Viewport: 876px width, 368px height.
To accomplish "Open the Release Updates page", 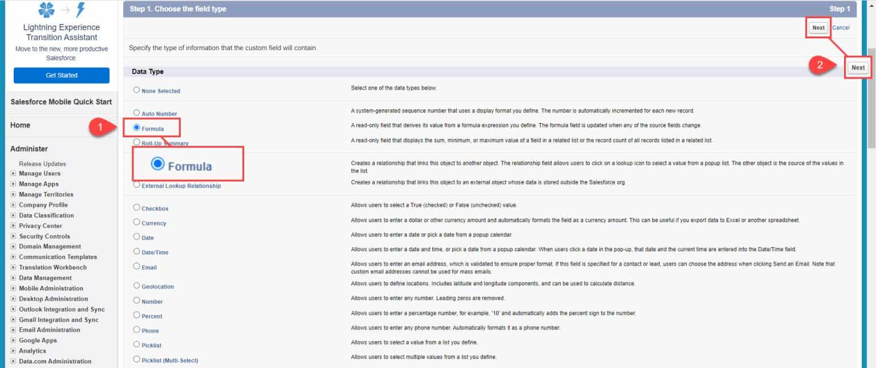I will click(x=43, y=163).
